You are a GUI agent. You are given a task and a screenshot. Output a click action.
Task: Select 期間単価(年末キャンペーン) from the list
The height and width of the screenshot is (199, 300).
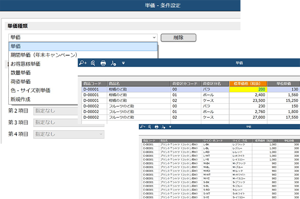44,55
